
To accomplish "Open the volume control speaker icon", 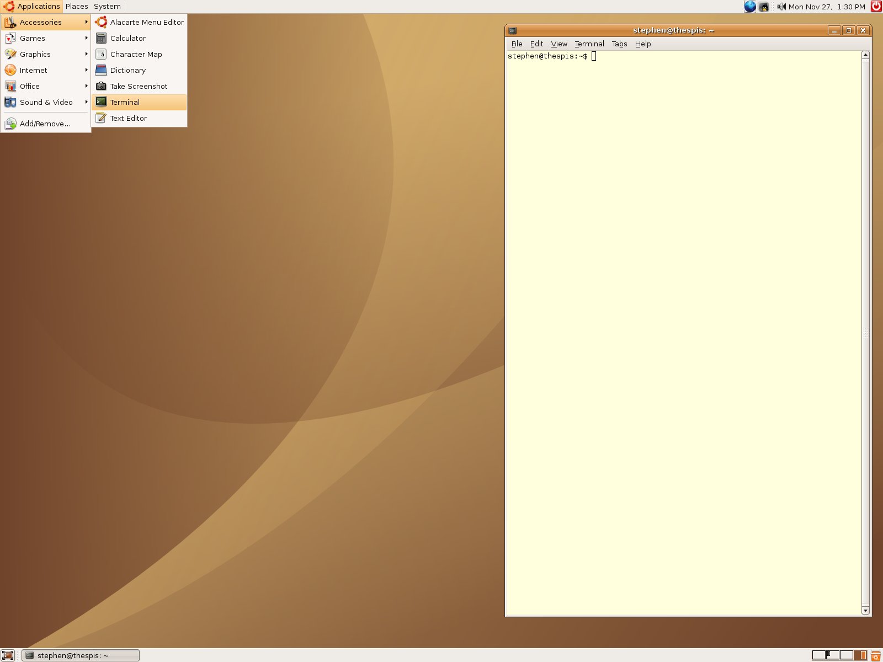I will [781, 7].
